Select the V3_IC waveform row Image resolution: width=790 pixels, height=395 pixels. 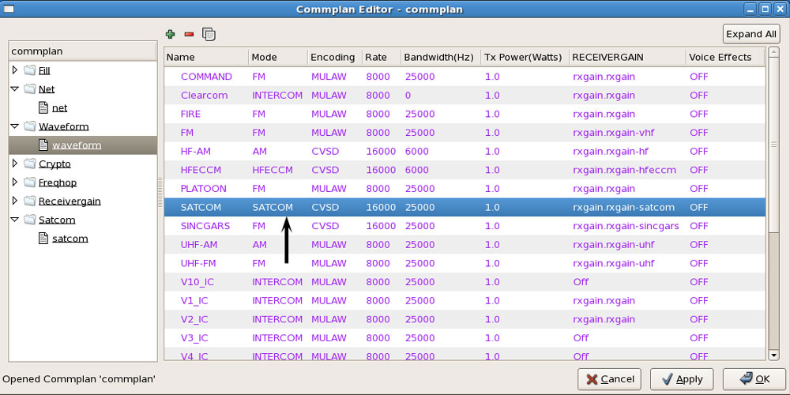click(465, 337)
